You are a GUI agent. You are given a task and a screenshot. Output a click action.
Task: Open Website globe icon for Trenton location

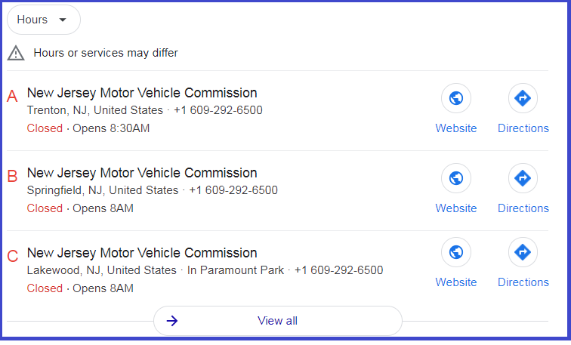[456, 98]
